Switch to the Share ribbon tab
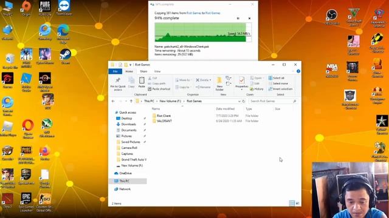This screenshot has width=389, height=218. (x=143, y=71)
